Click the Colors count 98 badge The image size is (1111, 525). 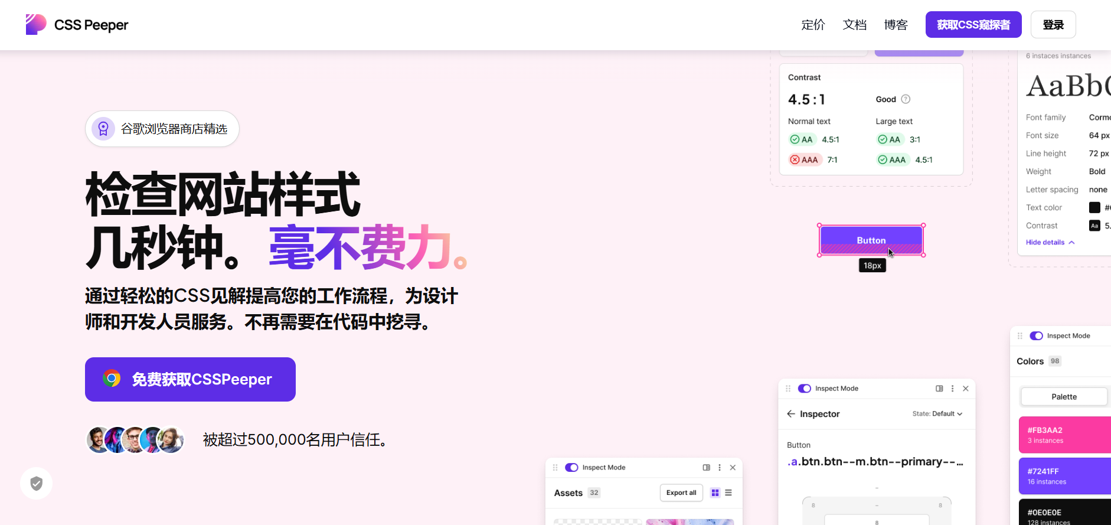point(1055,361)
